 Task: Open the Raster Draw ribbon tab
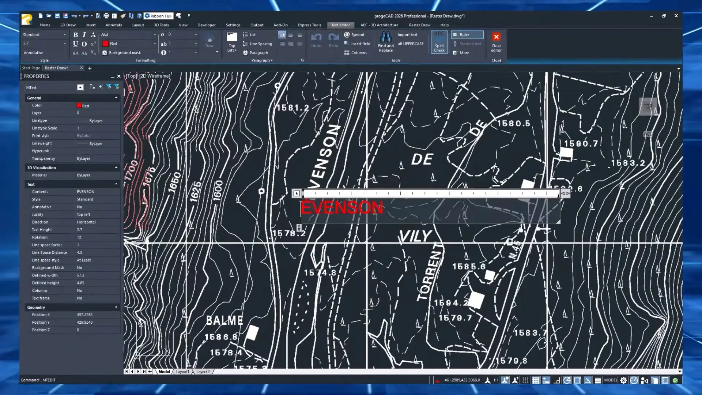pyautogui.click(x=419, y=25)
